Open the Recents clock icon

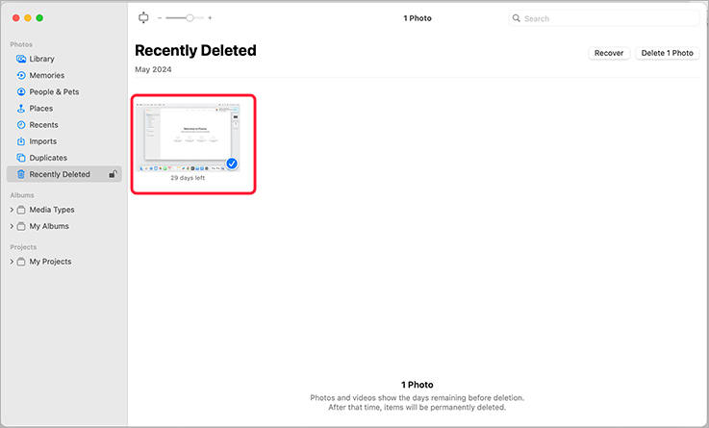pyautogui.click(x=21, y=125)
